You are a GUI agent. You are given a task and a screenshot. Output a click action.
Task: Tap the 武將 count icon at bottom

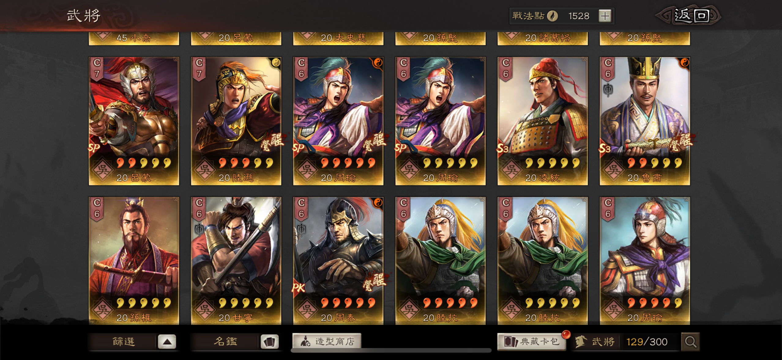(x=581, y=342)
